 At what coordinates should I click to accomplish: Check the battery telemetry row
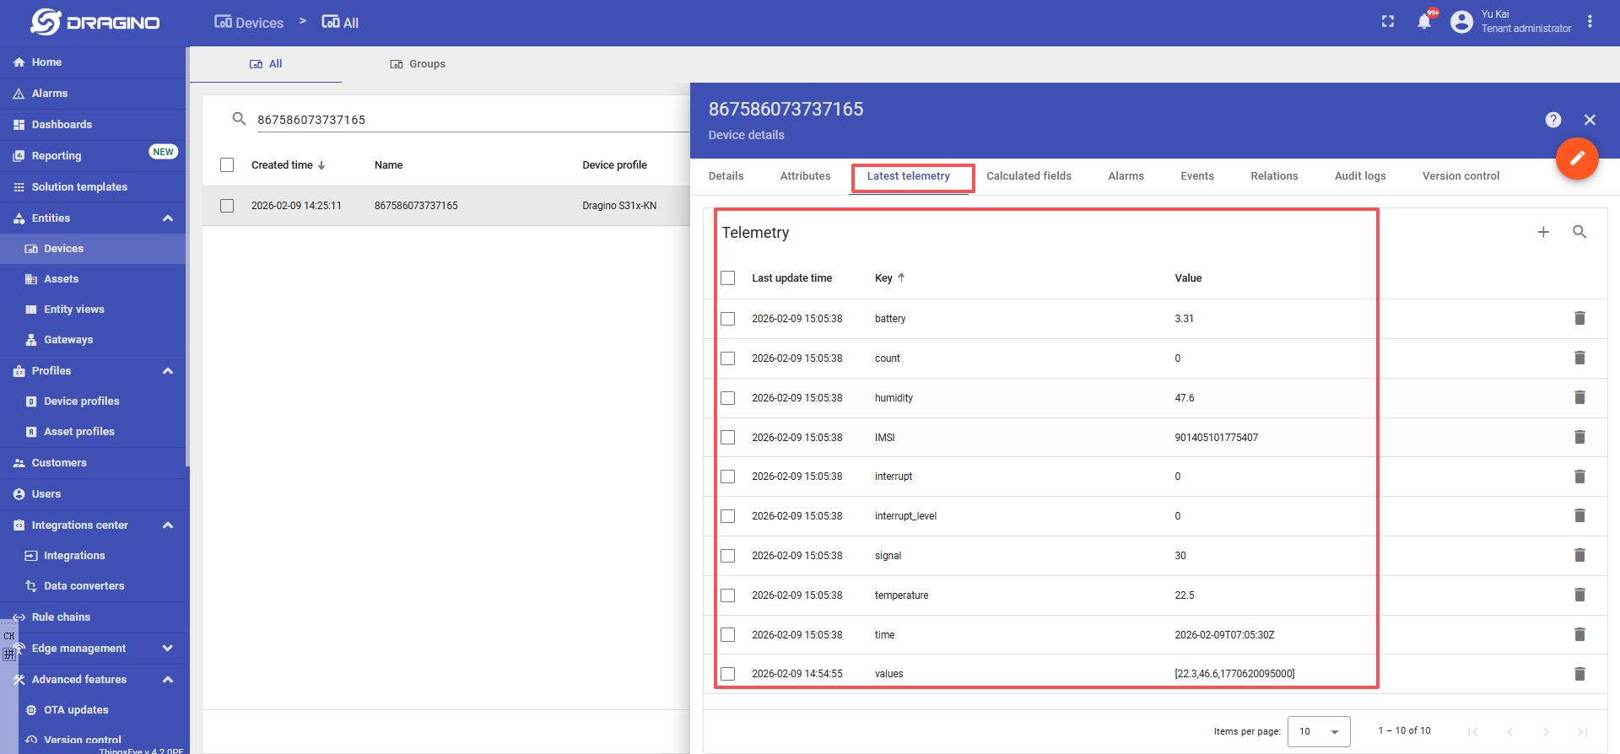tap(728, 319)
